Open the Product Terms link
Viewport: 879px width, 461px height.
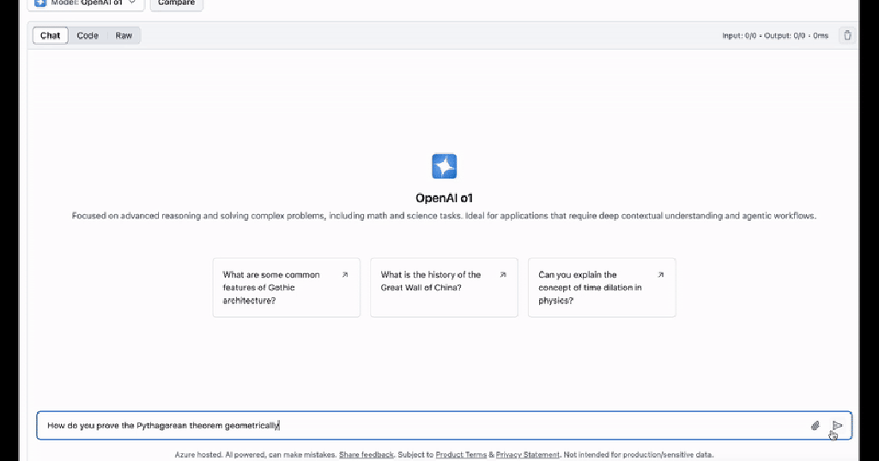[461, 455]
